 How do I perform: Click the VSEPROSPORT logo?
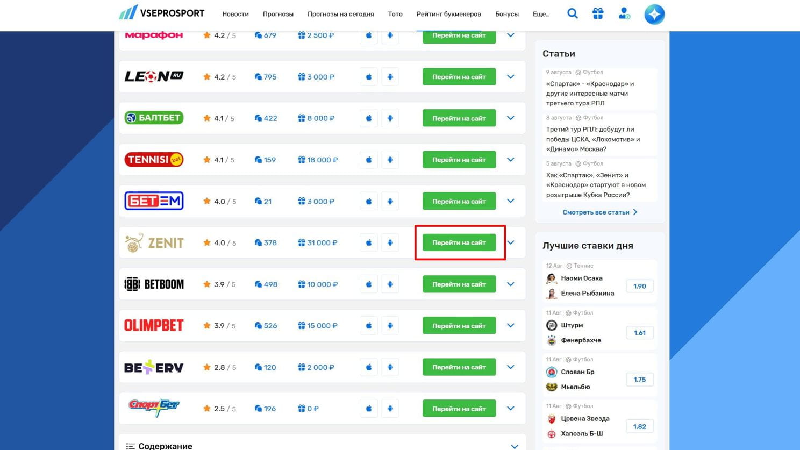pos(162,13)
